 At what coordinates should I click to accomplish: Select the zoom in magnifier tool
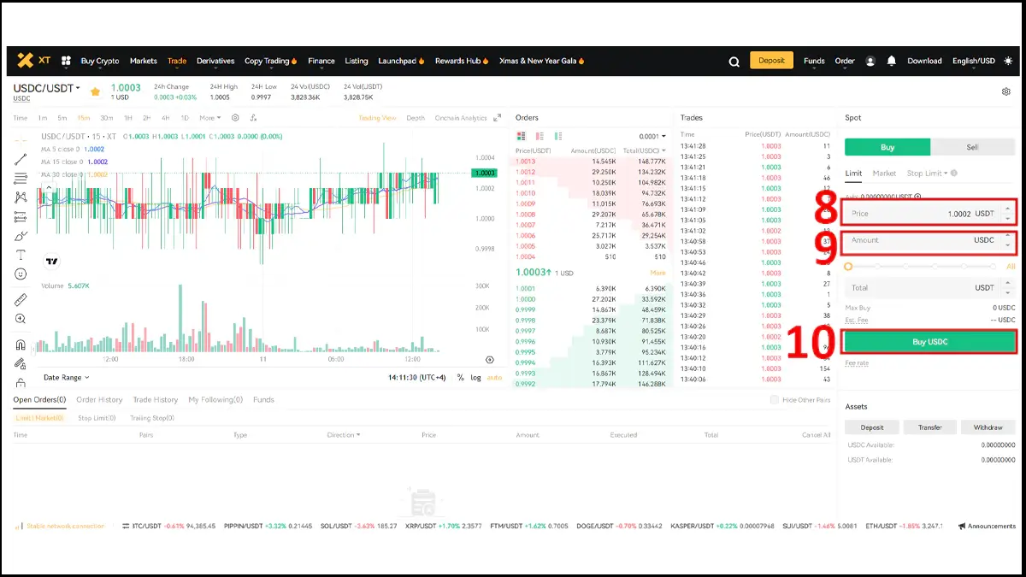pos(21,319)
